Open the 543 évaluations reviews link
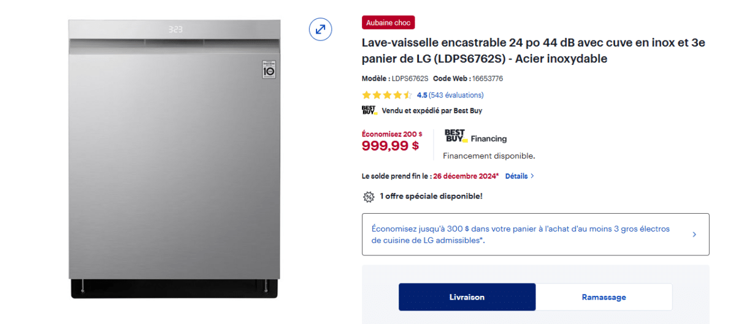736x324 pixels. point(456,95)
